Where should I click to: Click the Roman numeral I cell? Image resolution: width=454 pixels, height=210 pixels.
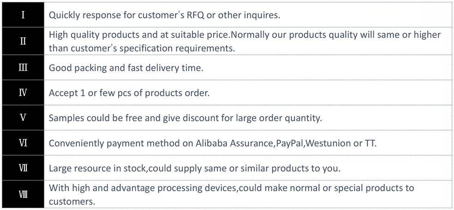click(x=23, y=15)
